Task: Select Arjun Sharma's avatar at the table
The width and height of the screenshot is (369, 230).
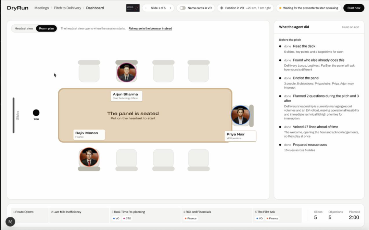Action: (127, 73)
